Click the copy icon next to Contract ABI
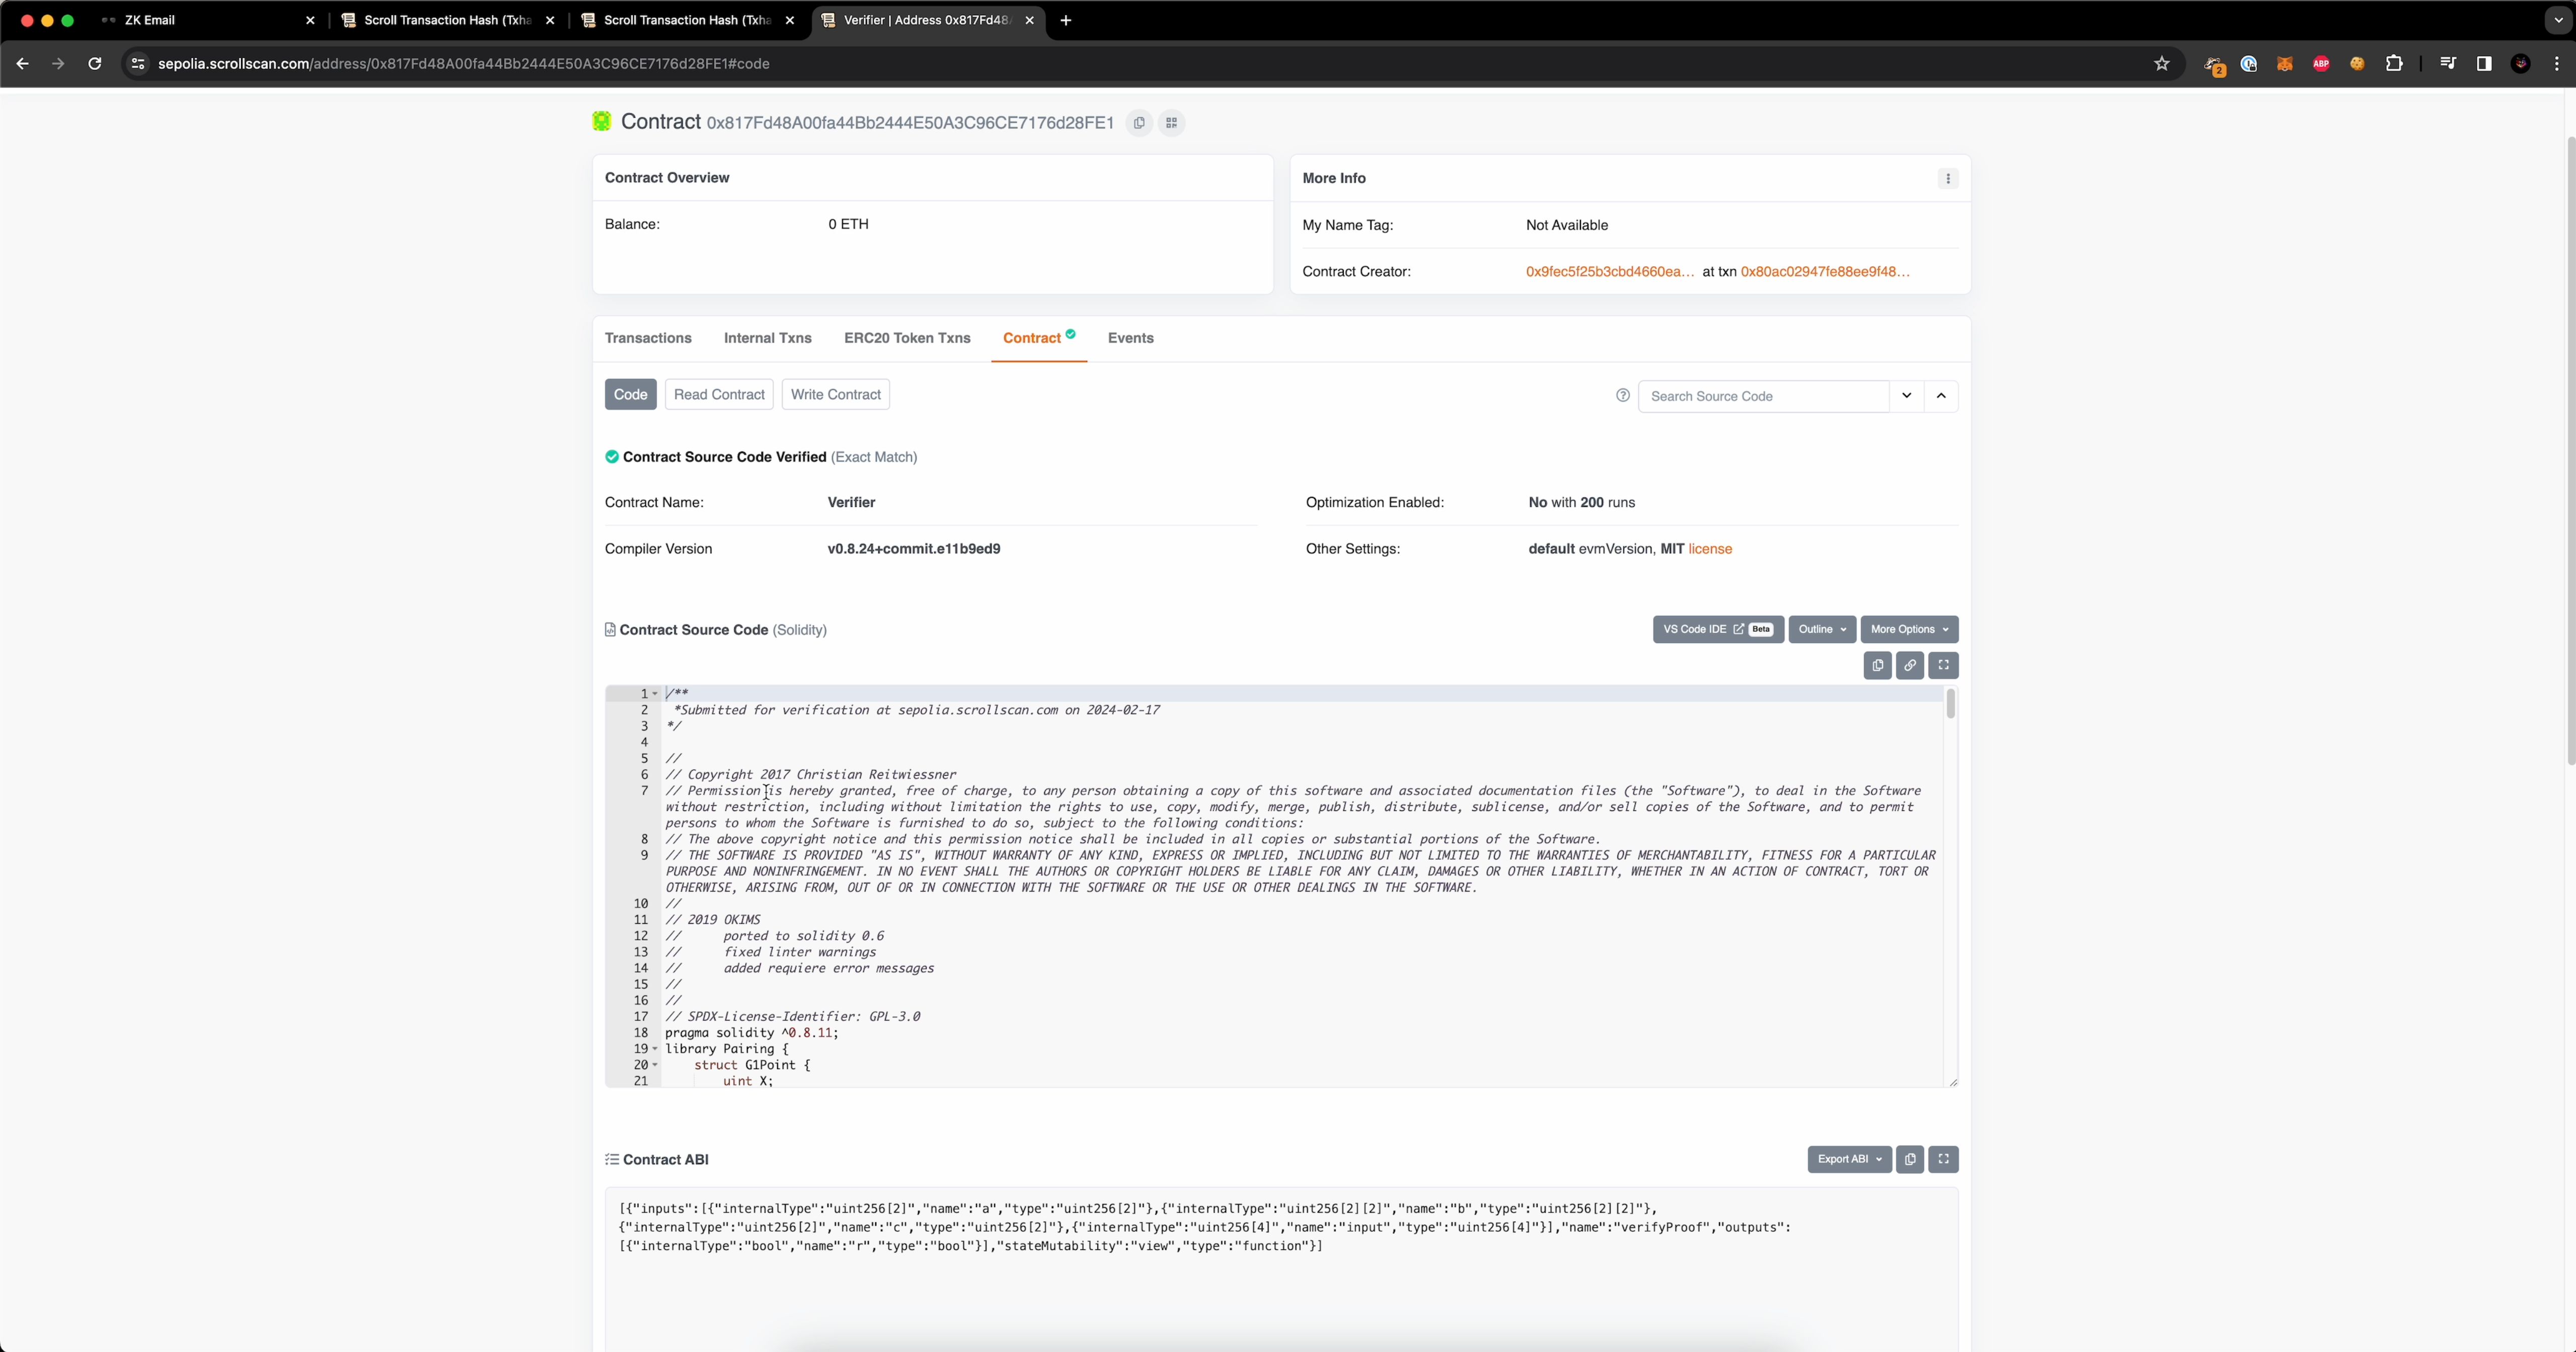The width and height of the screenshot is (2576, 1352). point(1910,1160)
